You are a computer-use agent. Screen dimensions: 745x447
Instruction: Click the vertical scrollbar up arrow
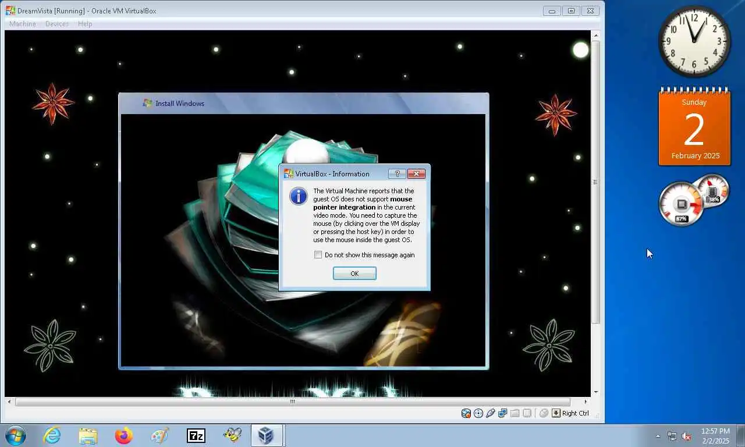[x=595, y=36]
